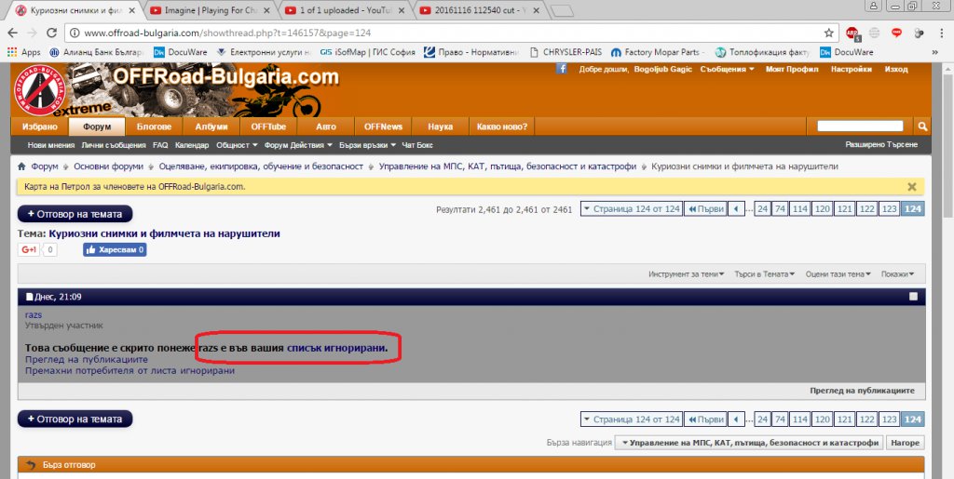Click the Харесвам Facebook like button
954x479 pixels.
pos(115,249)
